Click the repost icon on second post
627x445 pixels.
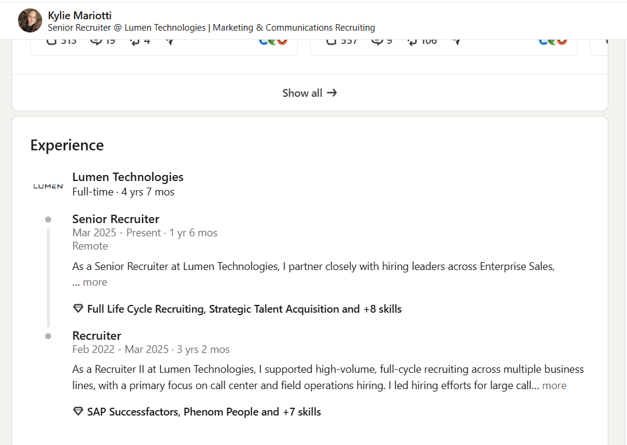pyautogui.click(x=412, y=41)
